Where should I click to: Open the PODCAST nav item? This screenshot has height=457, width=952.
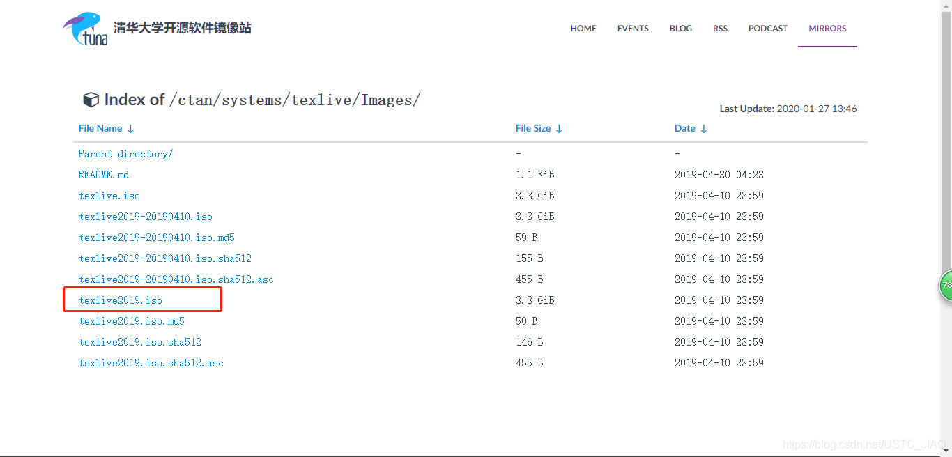tap(768, 29)
